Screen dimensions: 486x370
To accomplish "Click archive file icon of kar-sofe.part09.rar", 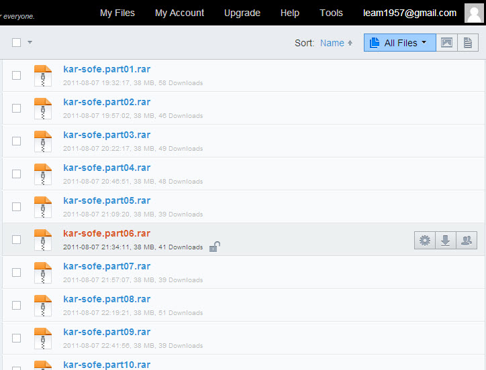I will point(43,338).
